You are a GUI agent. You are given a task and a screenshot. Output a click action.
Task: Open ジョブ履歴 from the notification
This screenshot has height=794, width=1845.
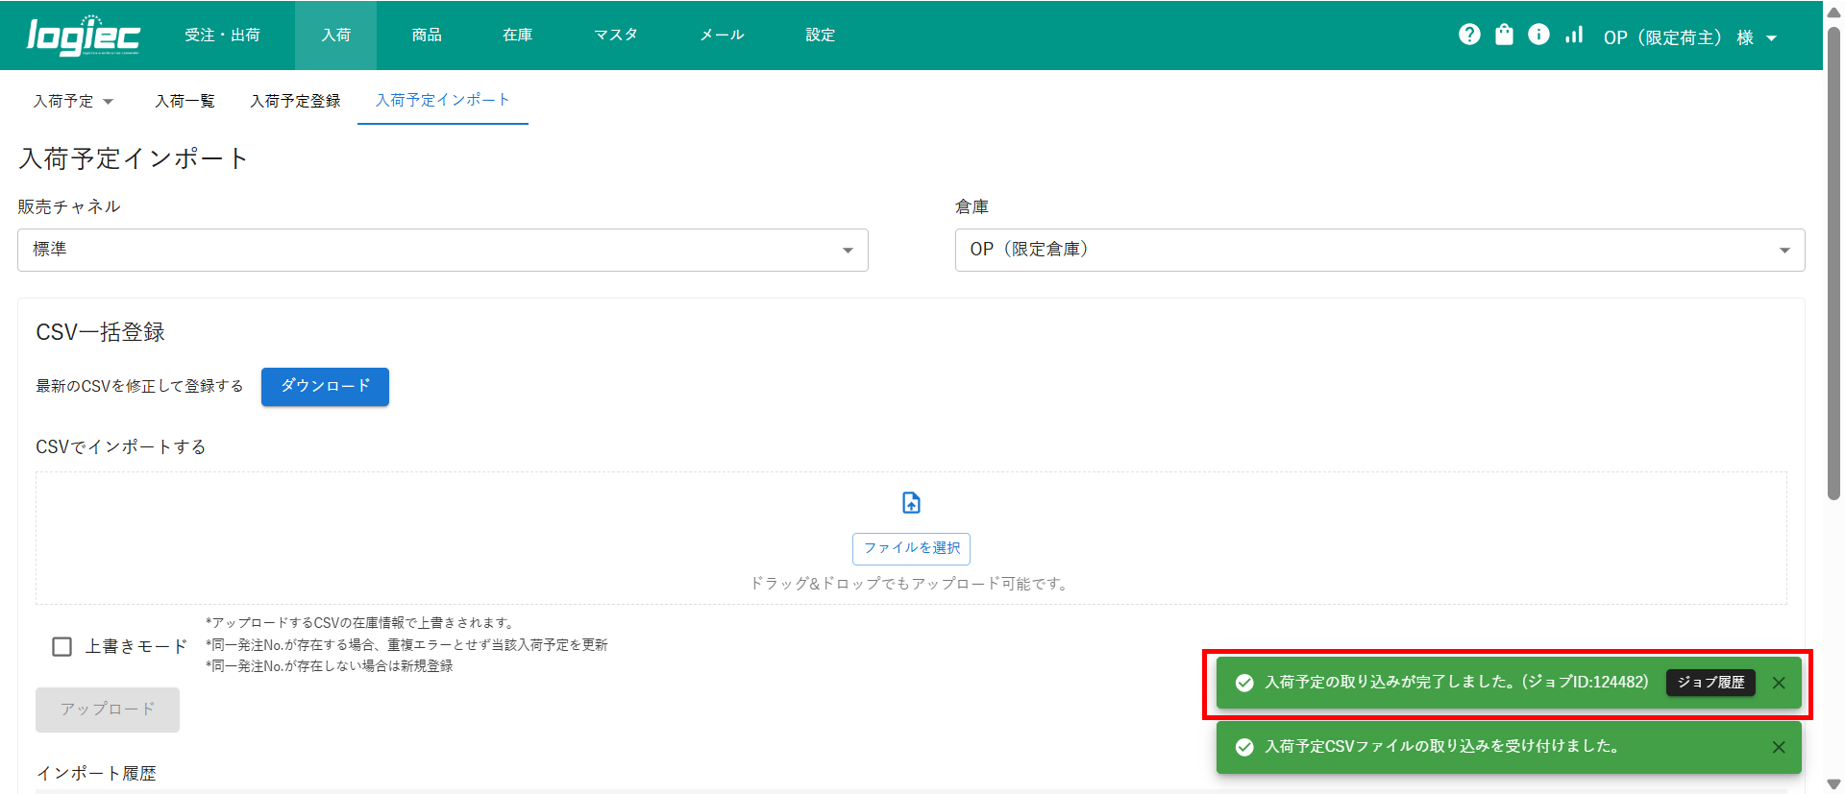point(1710,683)
